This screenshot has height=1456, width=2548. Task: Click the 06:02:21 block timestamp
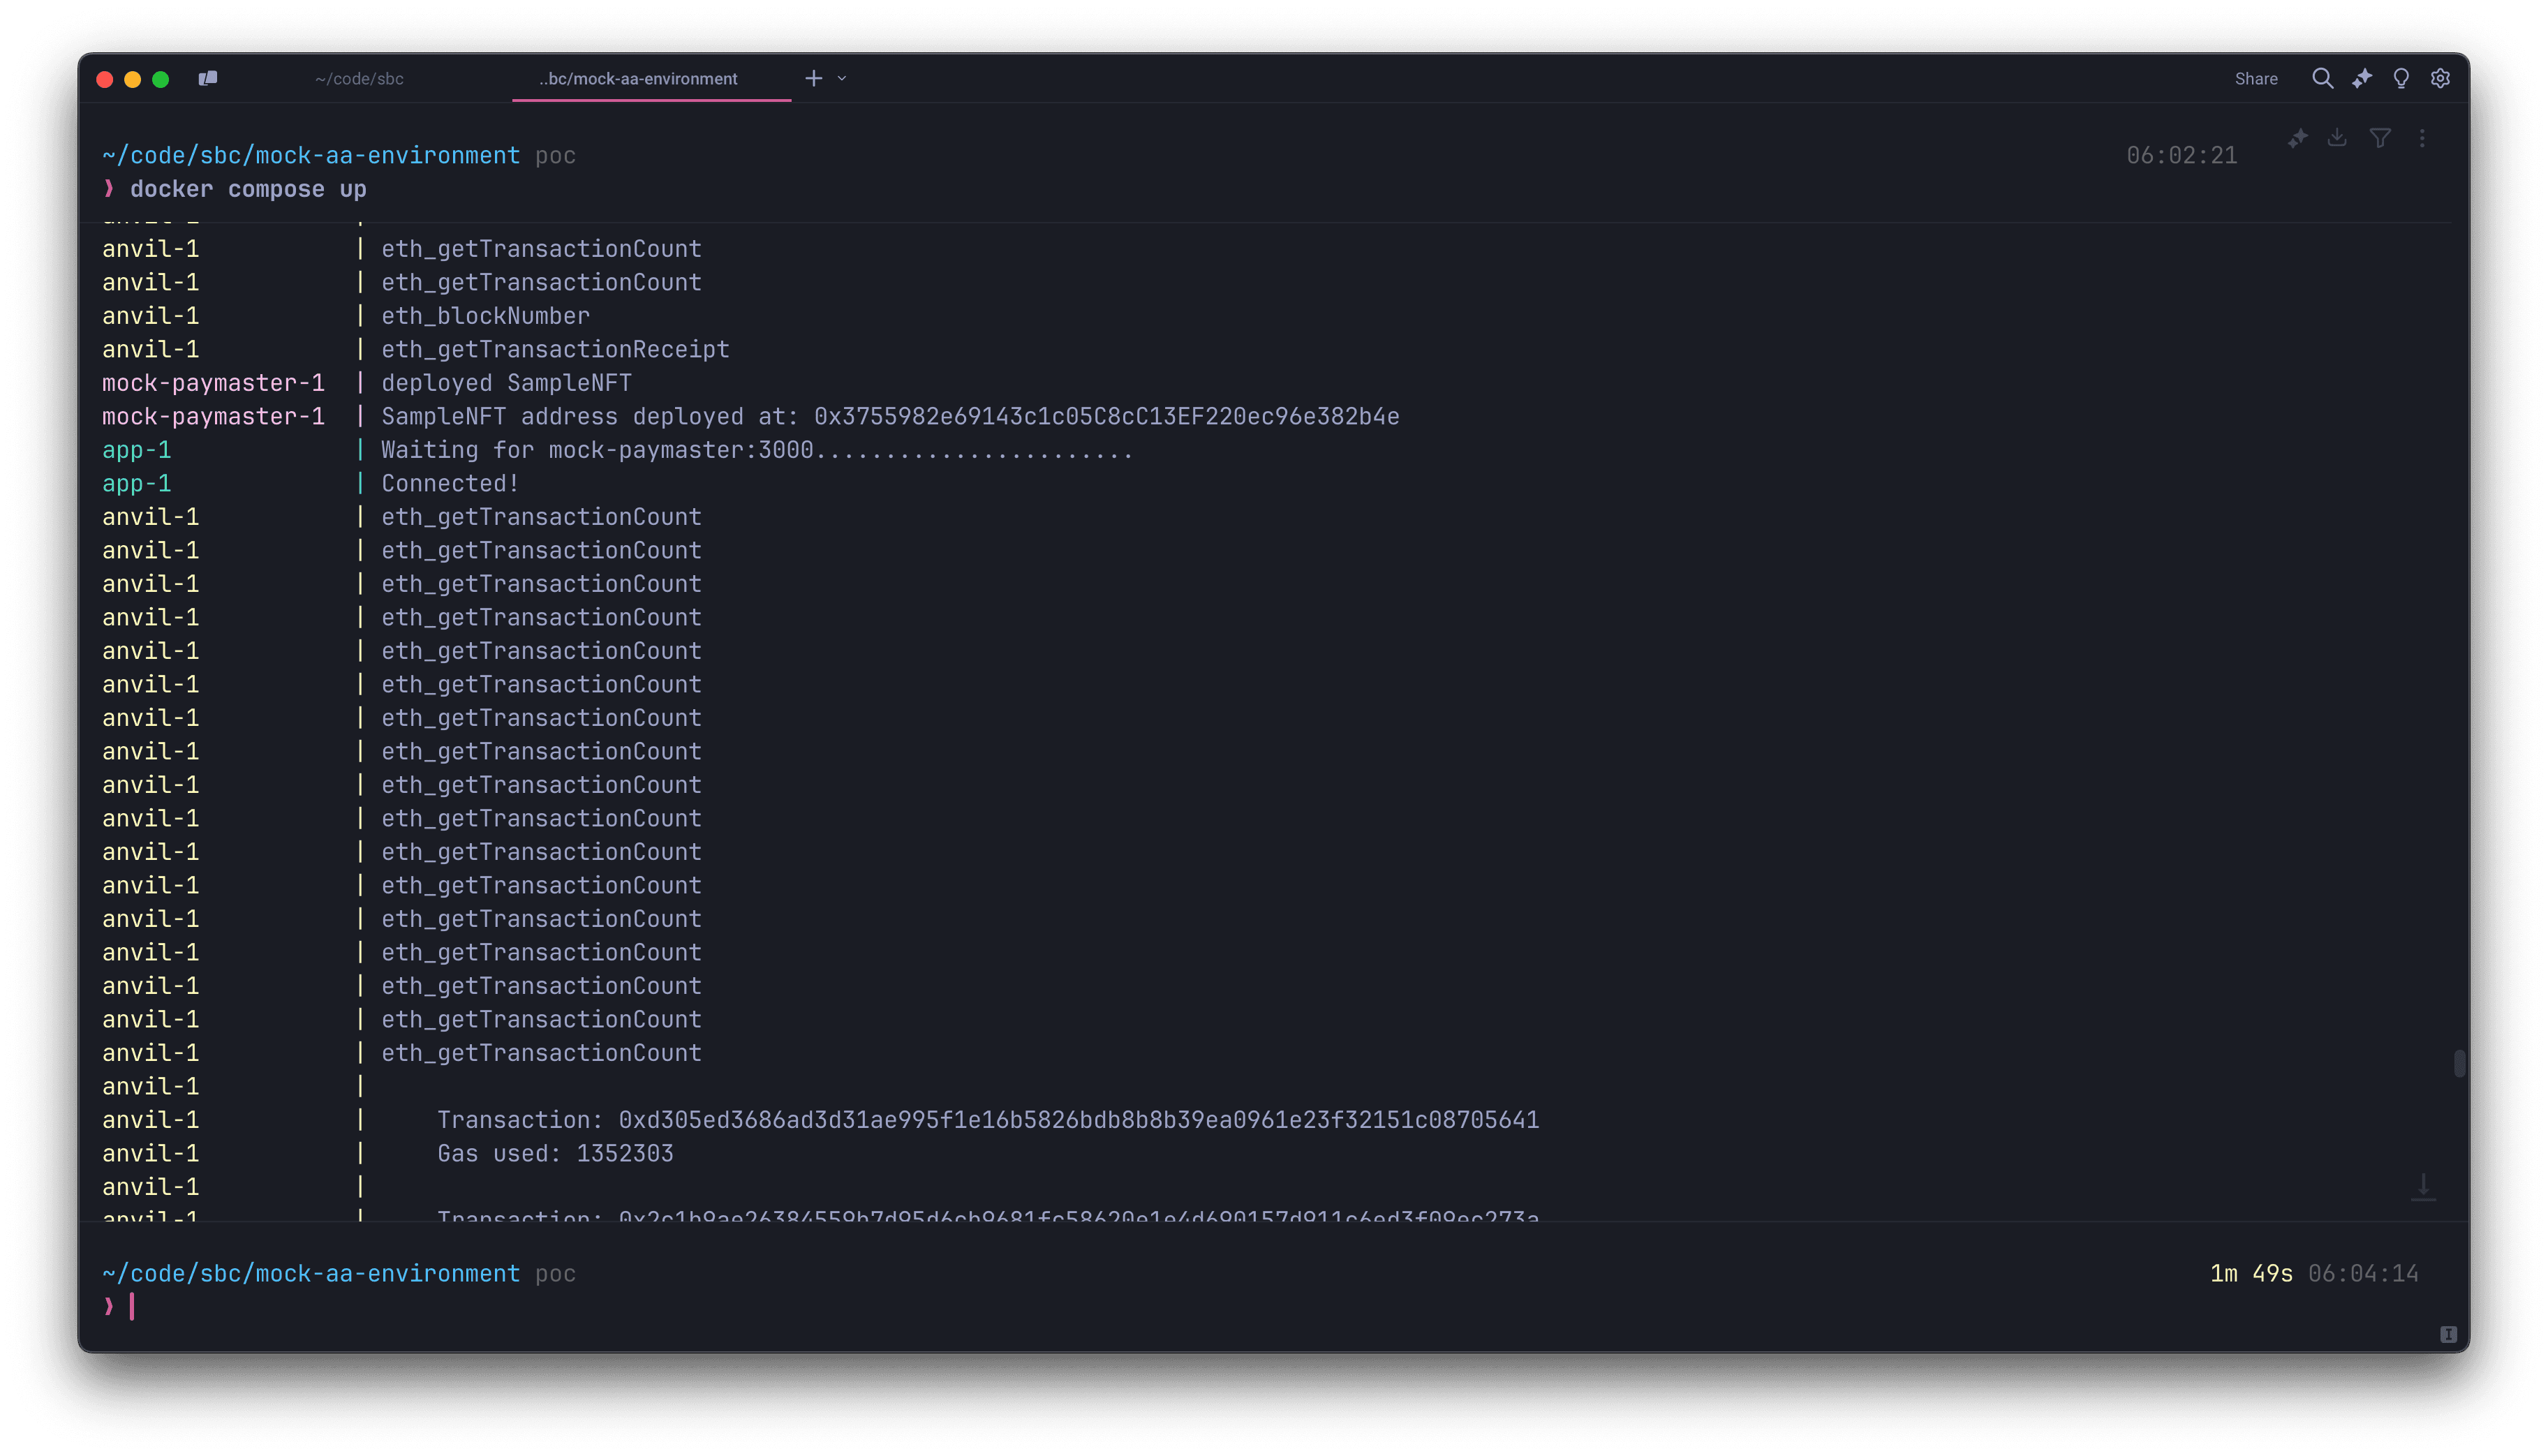tap(2181, 155)
